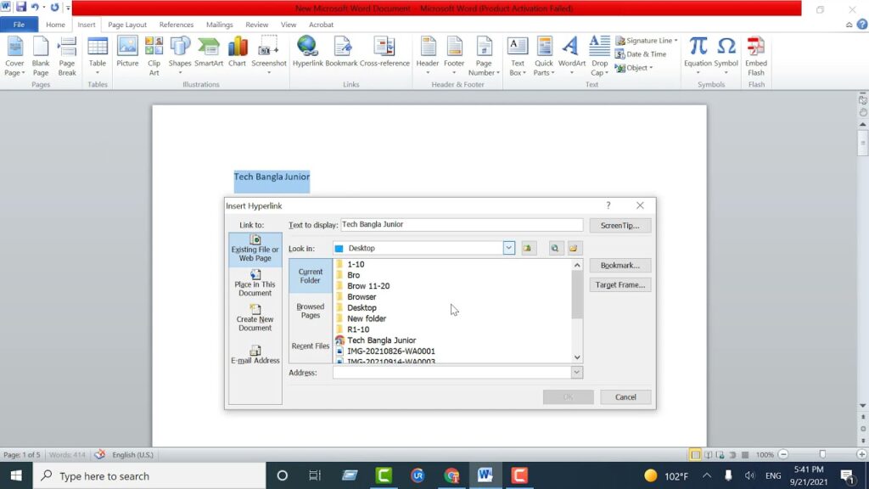This screenshot has width=869, height=489.
Task: Insert a Chart
Action: pyautogui.click(x=238, y=52)
